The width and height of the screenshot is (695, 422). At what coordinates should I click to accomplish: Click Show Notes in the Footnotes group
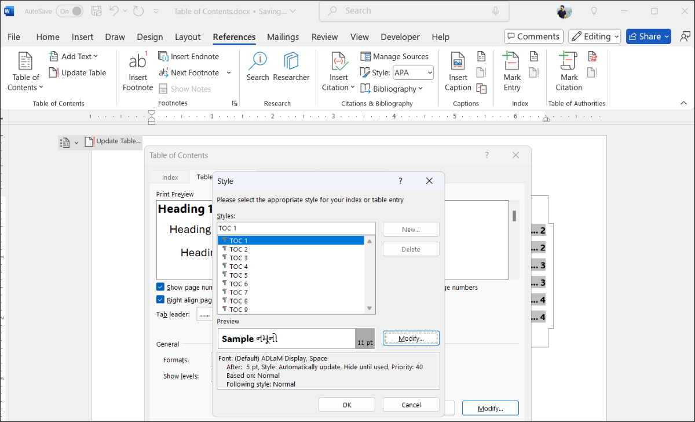pyautogui.click(x=184, y=89)
